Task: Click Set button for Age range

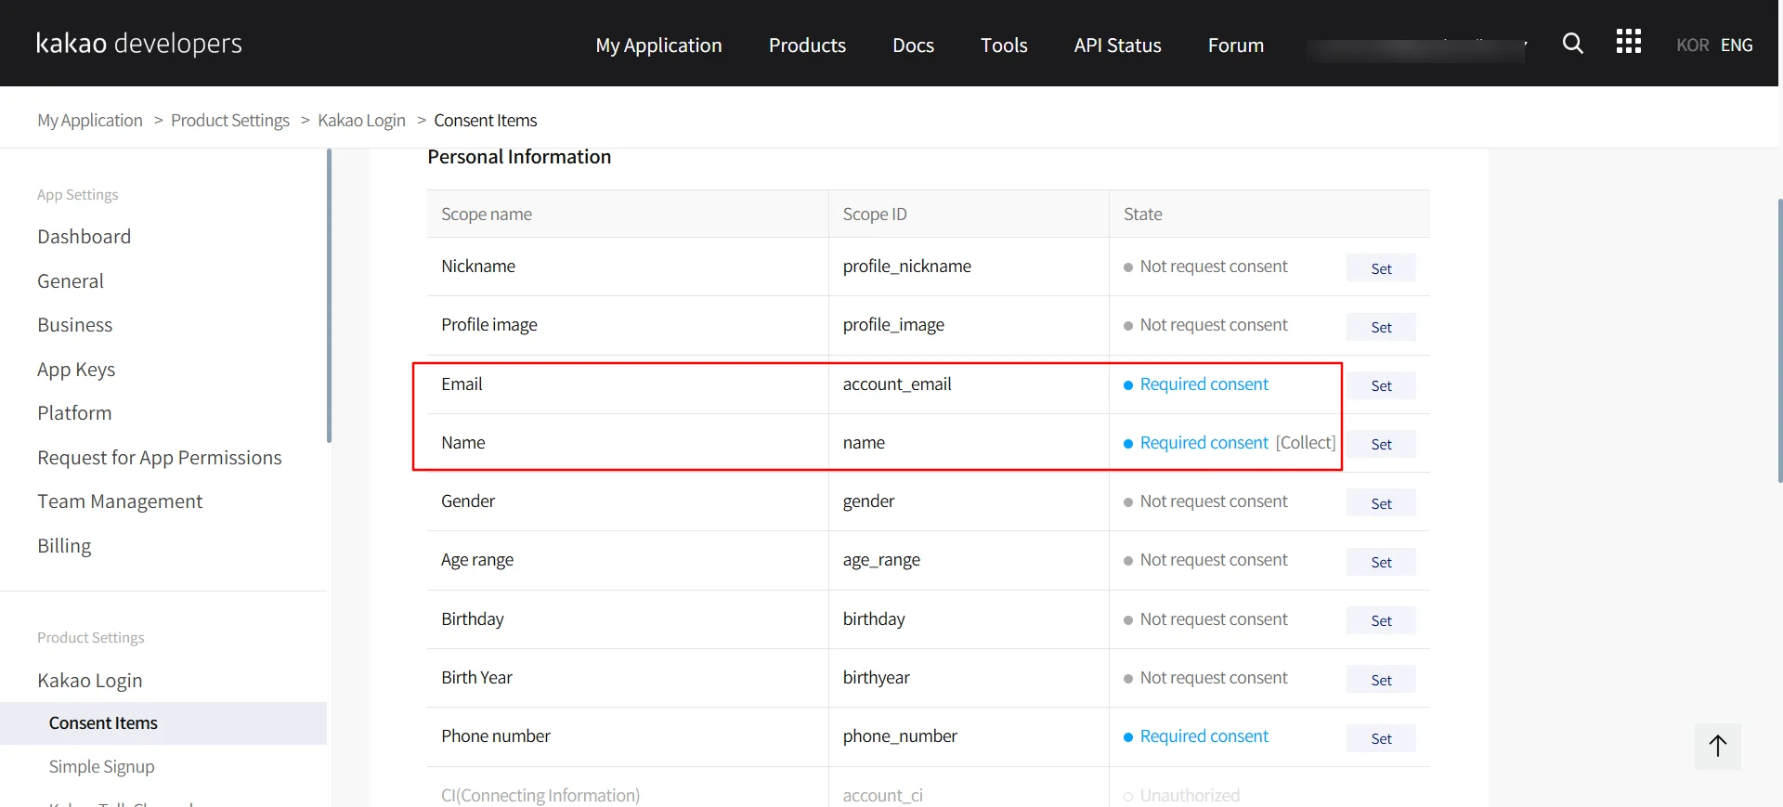Action: [1381, 562]
